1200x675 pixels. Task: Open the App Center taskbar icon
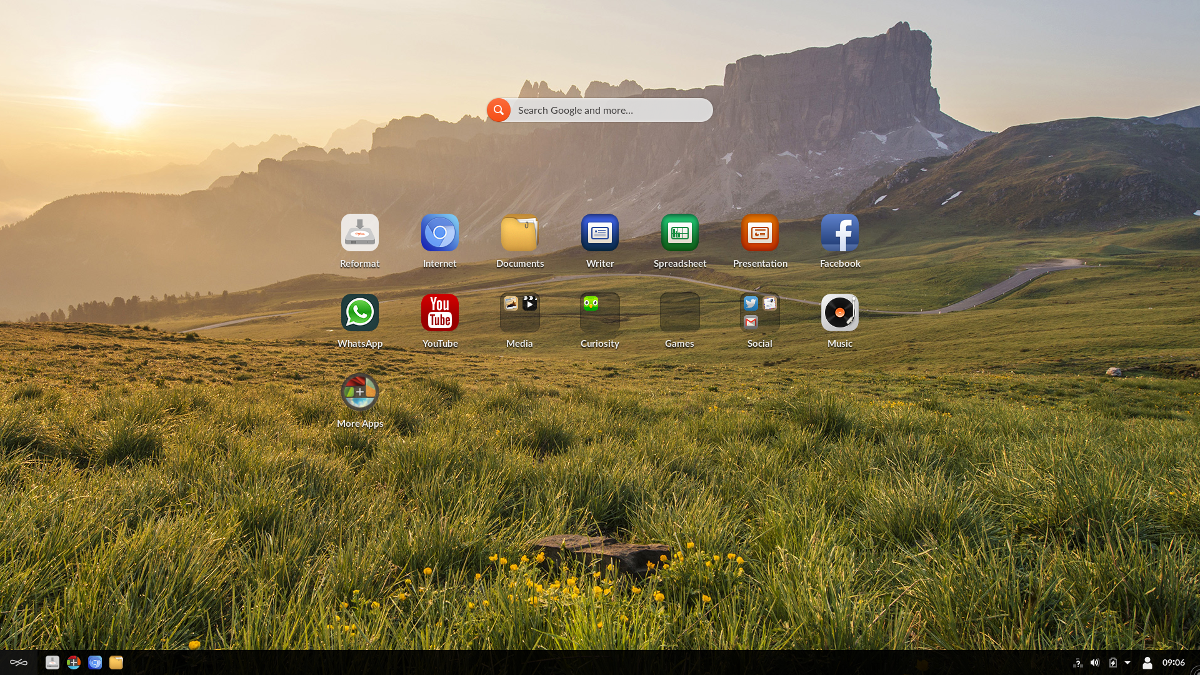(74, 662)
